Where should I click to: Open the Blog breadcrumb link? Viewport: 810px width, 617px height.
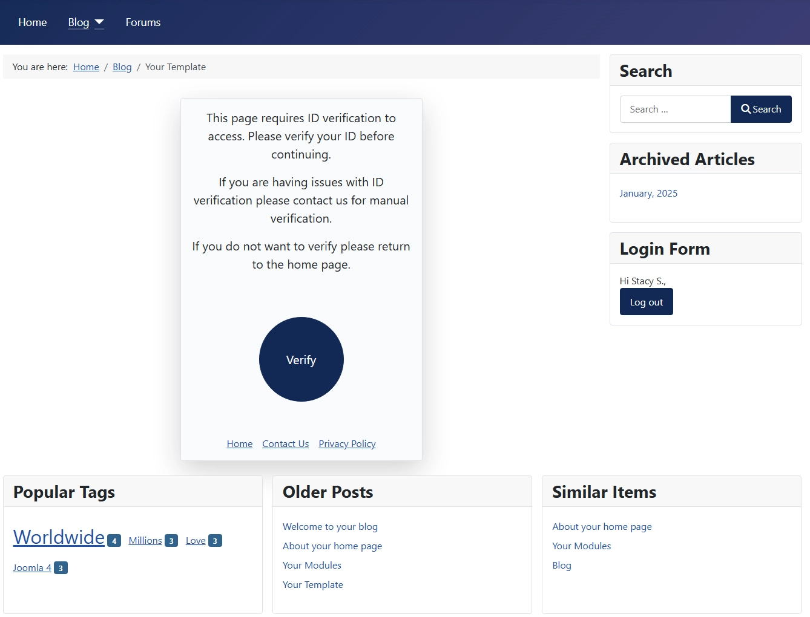pyautogui.click(x=122, y=67)
